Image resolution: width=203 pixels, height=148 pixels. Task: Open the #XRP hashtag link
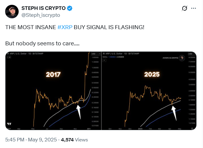click(64, 27)
